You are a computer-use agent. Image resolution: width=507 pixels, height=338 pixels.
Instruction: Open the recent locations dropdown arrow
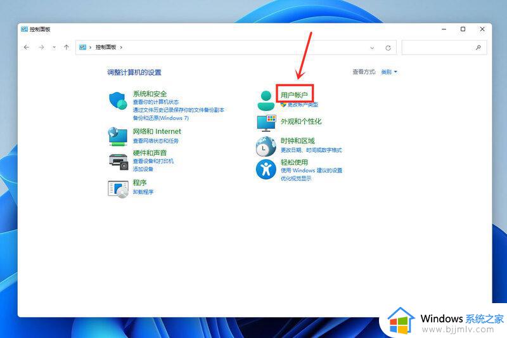tap(54, 47)
